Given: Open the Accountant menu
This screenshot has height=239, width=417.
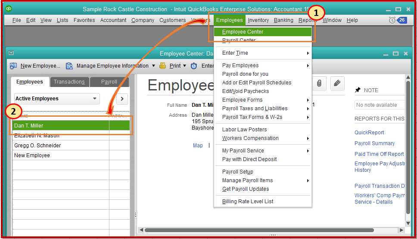Looking at the screenshot, I should [113, 20].
